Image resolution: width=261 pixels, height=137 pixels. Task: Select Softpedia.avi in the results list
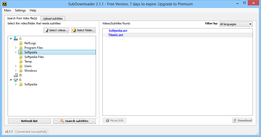click(x=118, y=31)
